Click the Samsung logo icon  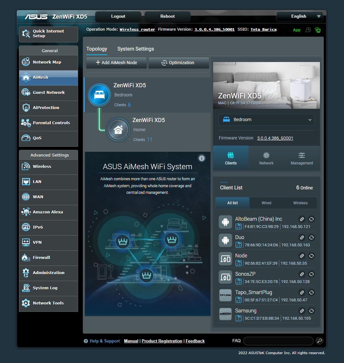(225, 314)
